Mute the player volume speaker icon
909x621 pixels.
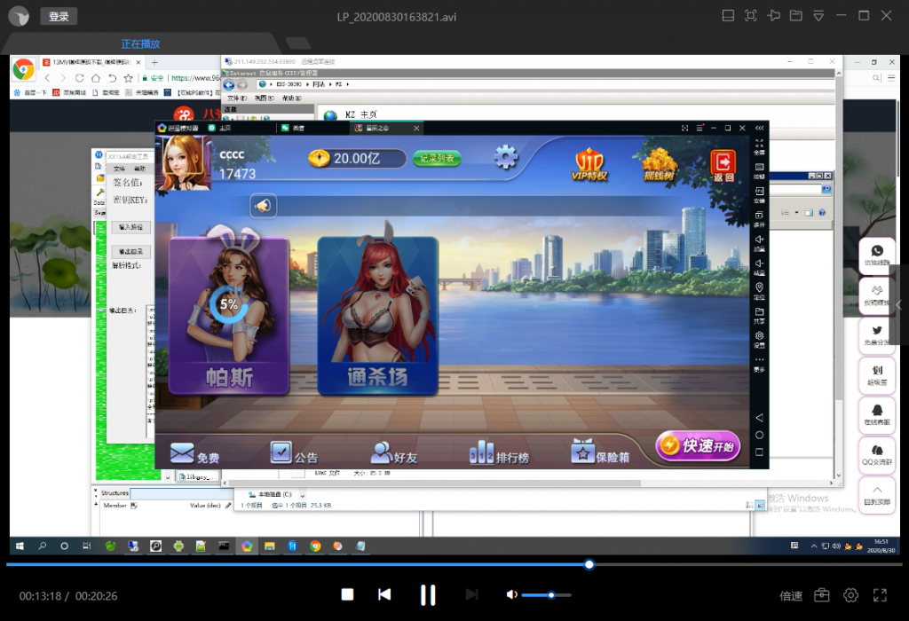coord(511,595)
